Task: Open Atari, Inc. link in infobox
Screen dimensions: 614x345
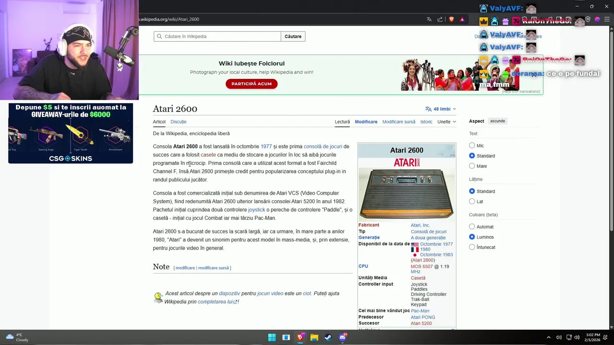Action: click(420, 225)
